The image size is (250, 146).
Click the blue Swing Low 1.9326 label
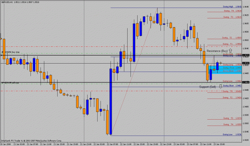point(232,134)
